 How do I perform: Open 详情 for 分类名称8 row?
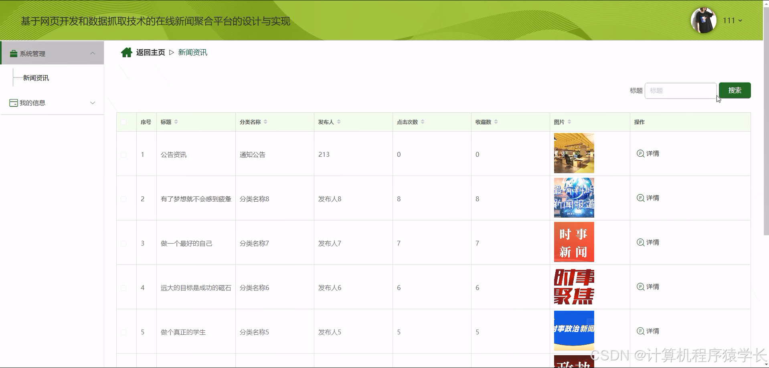point(648,198)
